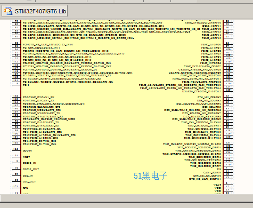Screen dimensions: 253x208
Task: Click pin line number 31 beside NRST
Action: click(17, 155)
